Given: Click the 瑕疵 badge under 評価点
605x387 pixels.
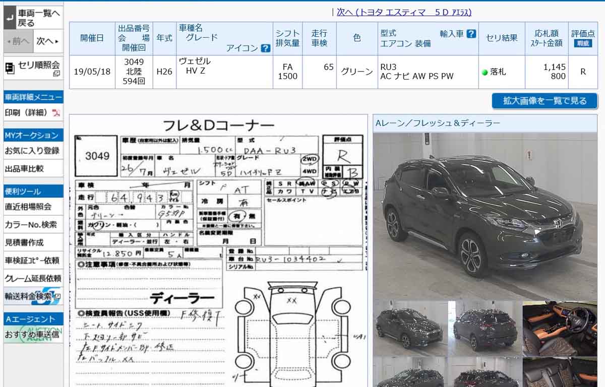Looking at the screenshot, I should pyautogui.click(x=583, y=43).
